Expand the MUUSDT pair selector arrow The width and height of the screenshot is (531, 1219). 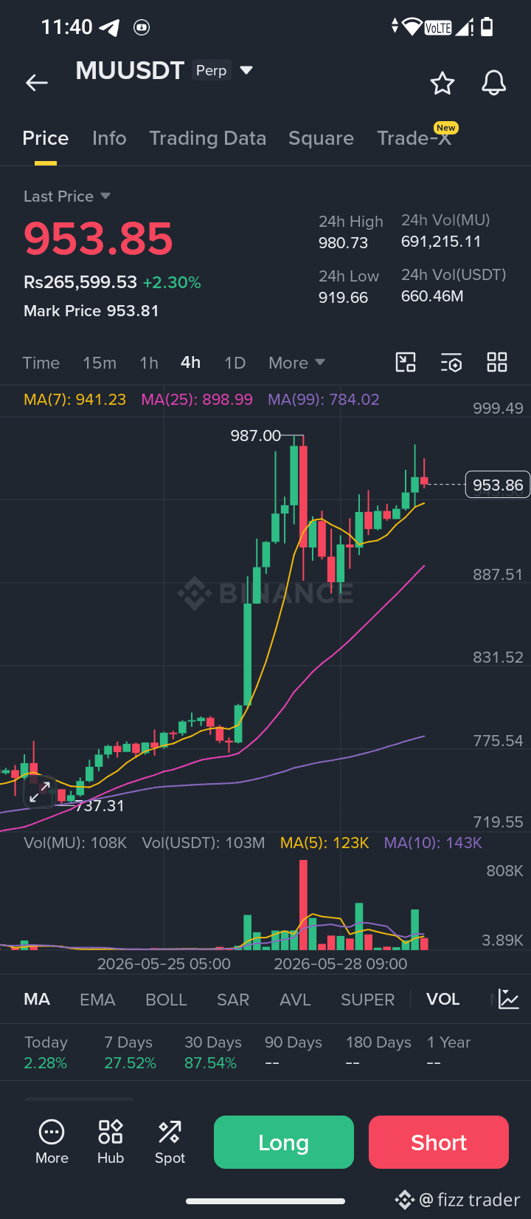coord(246,70)
